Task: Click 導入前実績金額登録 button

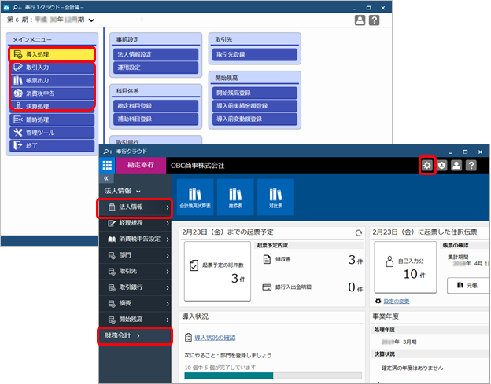Action: (255, 106)
